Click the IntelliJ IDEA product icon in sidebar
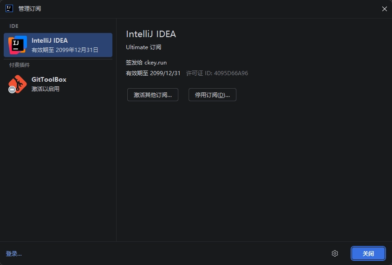Viewport: 392px width, 265px height. [17, 45]
